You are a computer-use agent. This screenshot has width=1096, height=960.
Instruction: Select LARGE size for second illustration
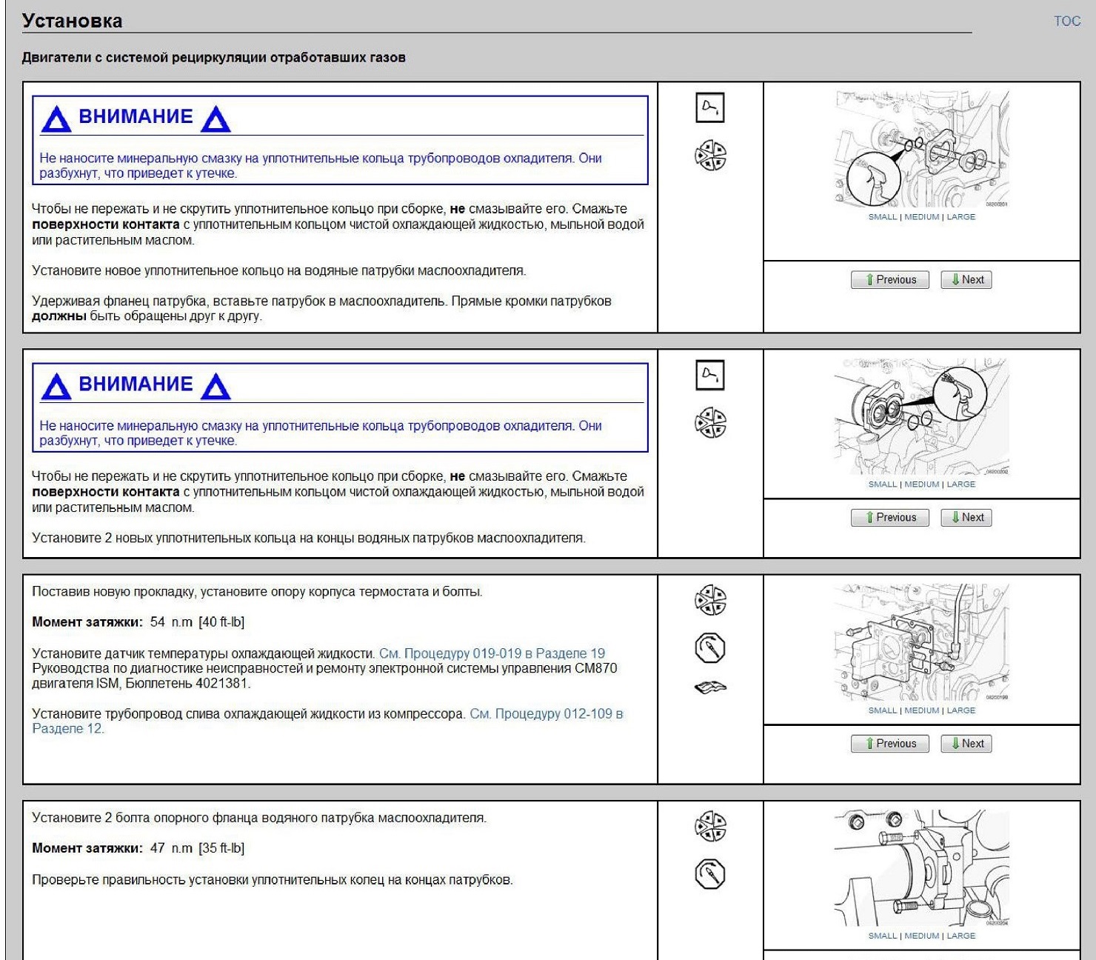tap(961, 484)
